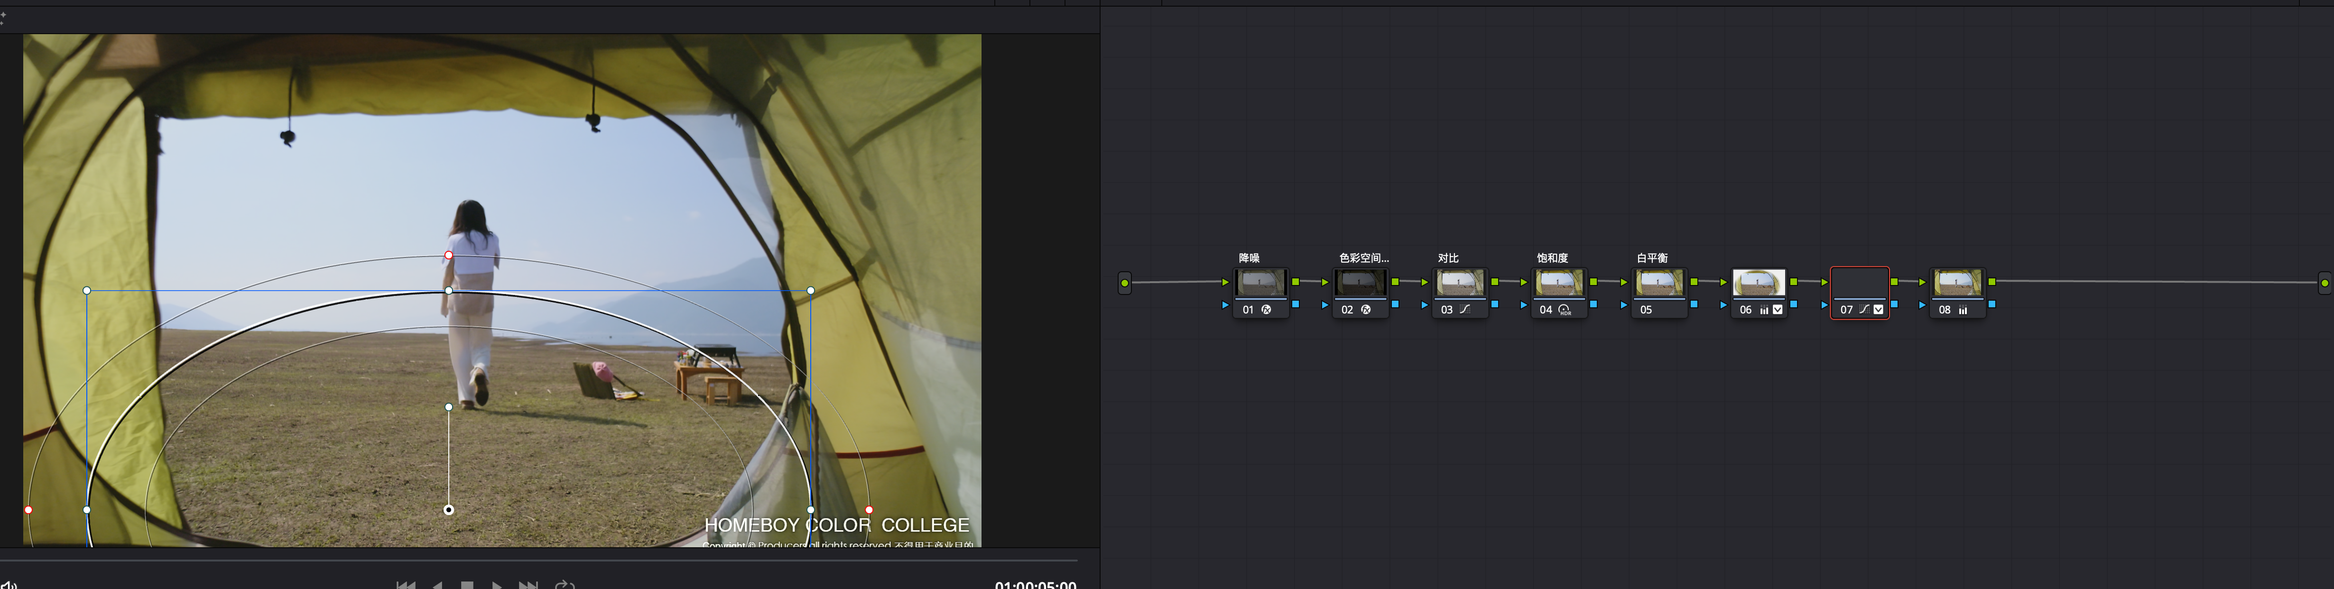Toggle the checkbox badge on node 07
The width and height of the screenshot is (2334, 589).
click(1878, 310)
